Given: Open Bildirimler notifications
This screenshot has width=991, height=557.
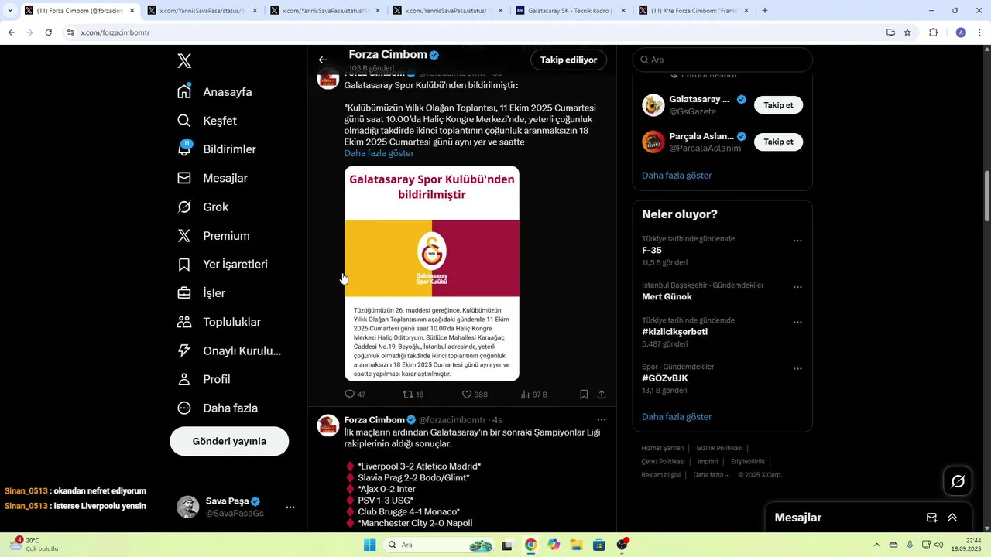Looking at the screenshot, I should 217,149.
